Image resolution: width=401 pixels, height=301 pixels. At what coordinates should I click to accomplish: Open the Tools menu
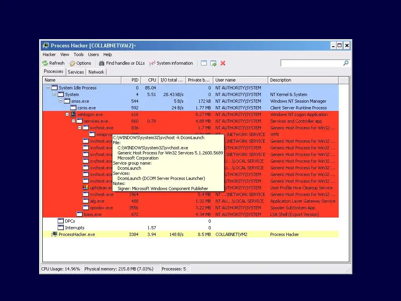78,54
